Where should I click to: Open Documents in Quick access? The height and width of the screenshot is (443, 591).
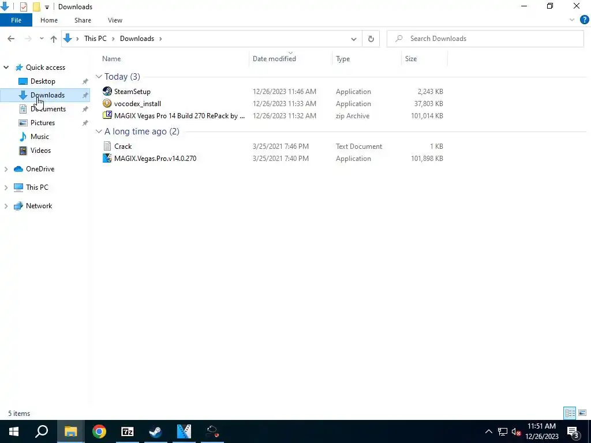tap(48, 109)
